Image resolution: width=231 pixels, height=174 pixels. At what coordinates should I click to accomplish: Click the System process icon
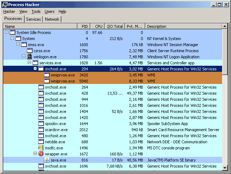[x=18, y=38]
